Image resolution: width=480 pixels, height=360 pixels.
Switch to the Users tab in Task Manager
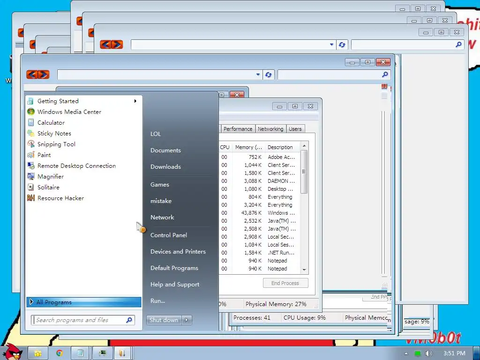295,129
